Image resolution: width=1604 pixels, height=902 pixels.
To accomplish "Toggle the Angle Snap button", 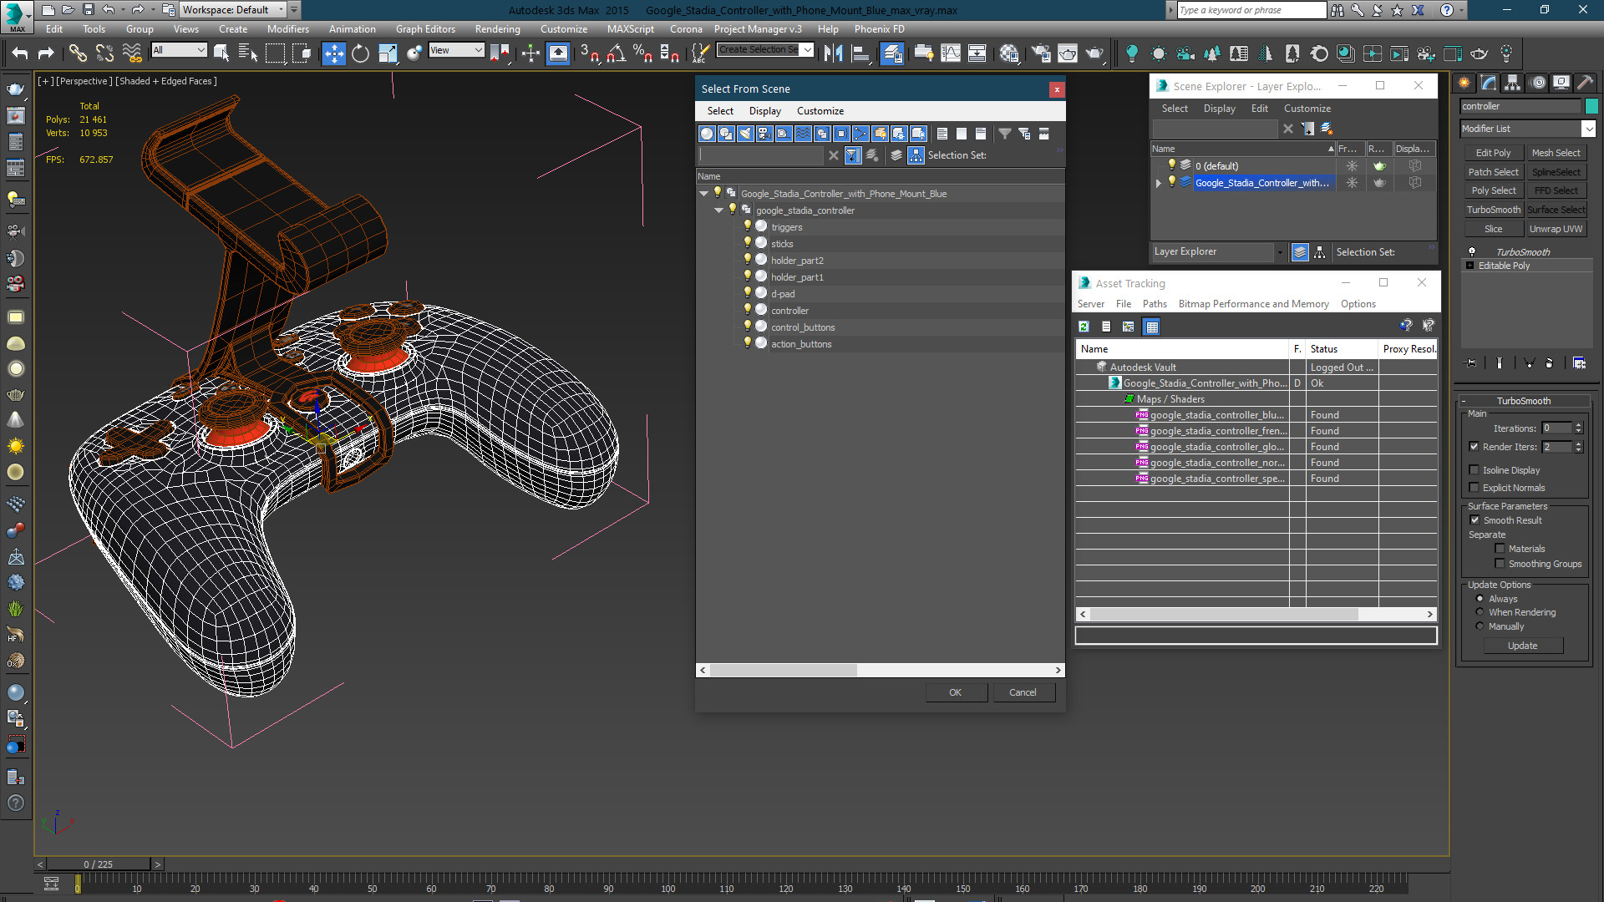I will coord(617,53).
